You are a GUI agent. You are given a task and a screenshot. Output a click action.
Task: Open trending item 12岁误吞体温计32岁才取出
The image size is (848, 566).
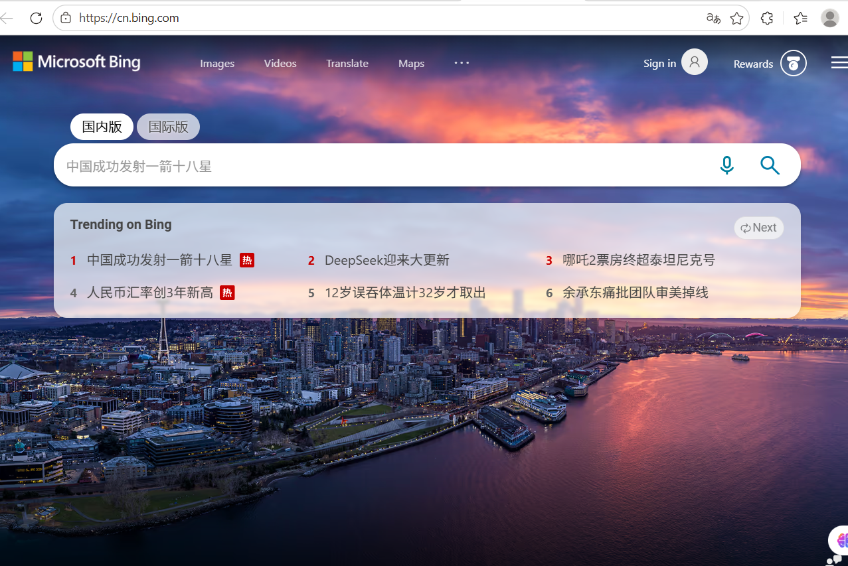pyautogui.click(x=405, y=293)
